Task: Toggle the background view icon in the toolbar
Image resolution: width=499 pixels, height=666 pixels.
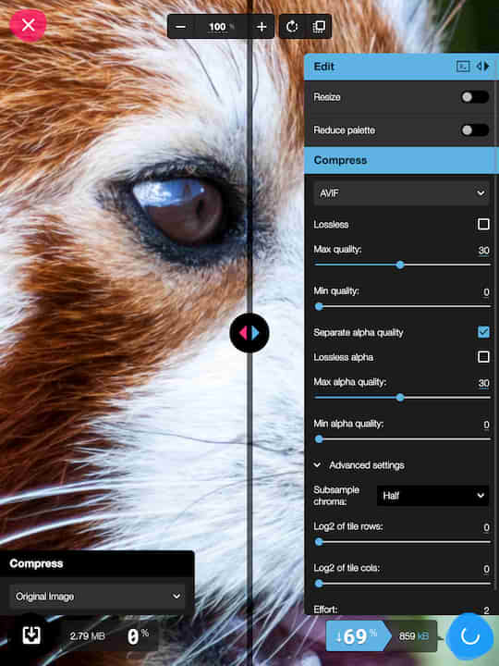Action: tap(318, 27)
